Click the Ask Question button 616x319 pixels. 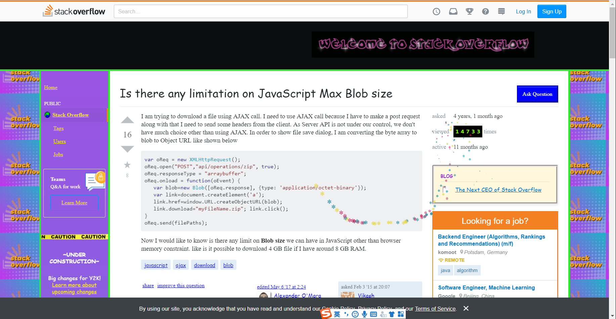pos(537,94)
